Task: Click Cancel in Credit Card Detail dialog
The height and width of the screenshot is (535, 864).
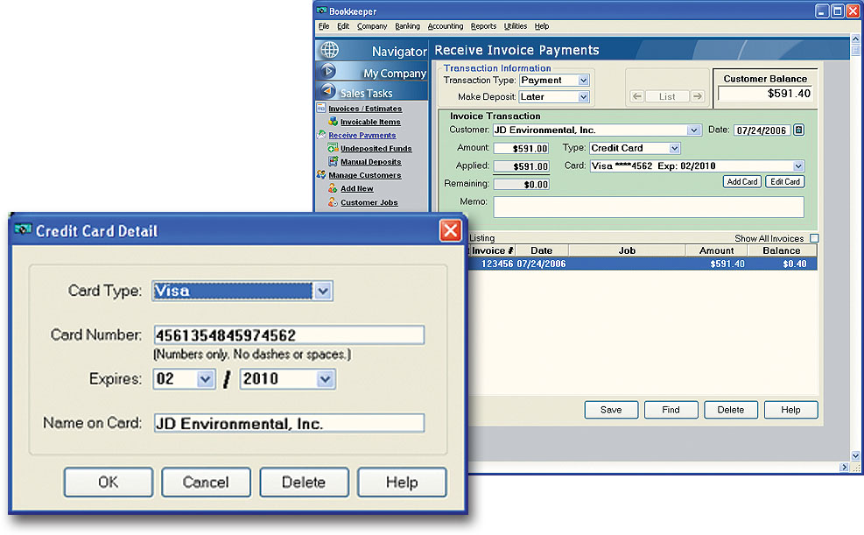Action: click(206, 482)
